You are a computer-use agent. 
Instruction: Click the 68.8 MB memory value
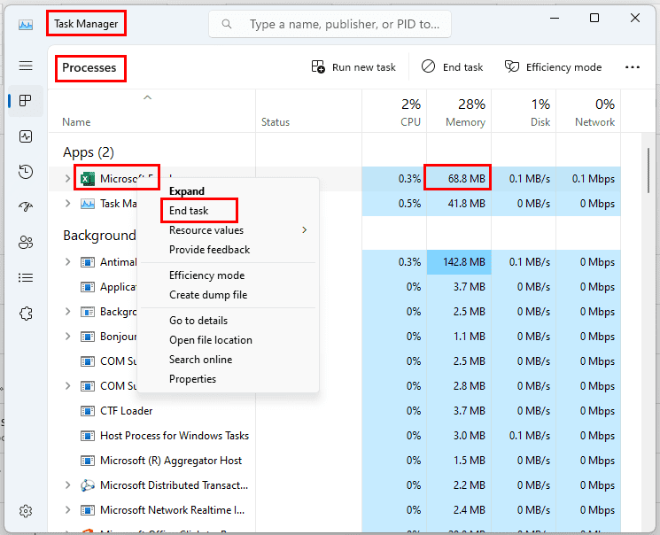pyautogui.click(x=466, y=179)
